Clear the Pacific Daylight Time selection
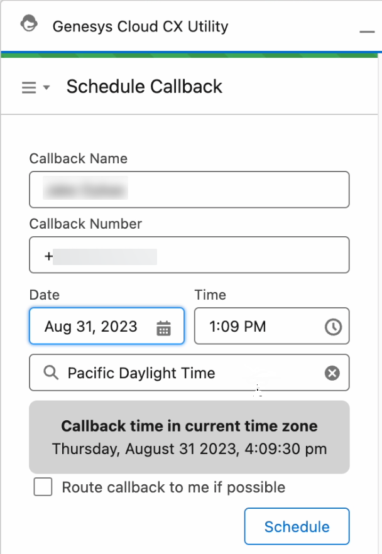The width and height of the screenshot is (382, 554). point(332,373)
